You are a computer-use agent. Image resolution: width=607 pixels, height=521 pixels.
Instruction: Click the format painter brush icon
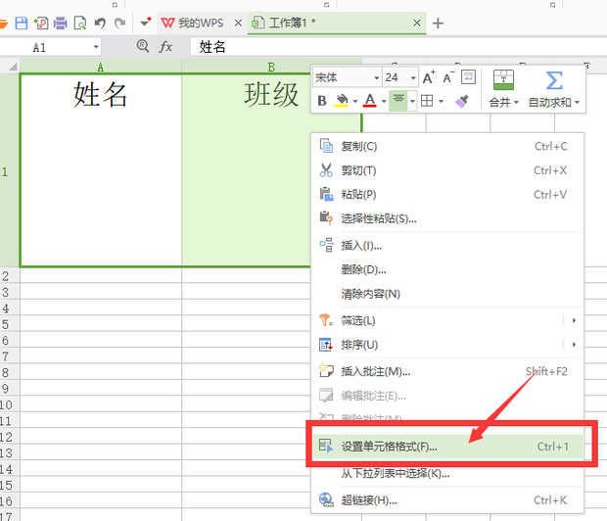462,101
